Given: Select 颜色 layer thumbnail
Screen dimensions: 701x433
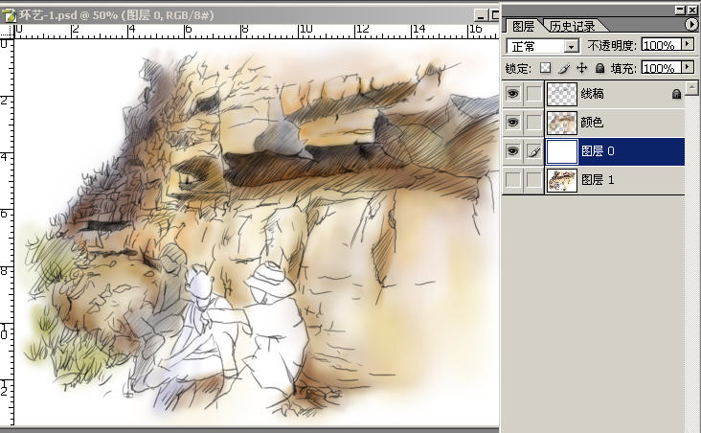Looking at the screenshot, I should [x=562, y=123].
